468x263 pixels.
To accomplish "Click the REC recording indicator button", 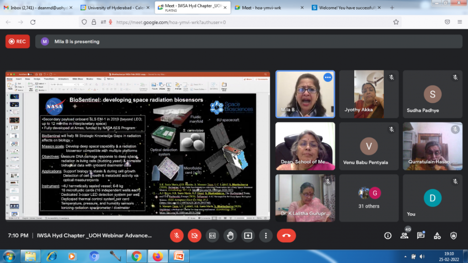I will 18,42.
